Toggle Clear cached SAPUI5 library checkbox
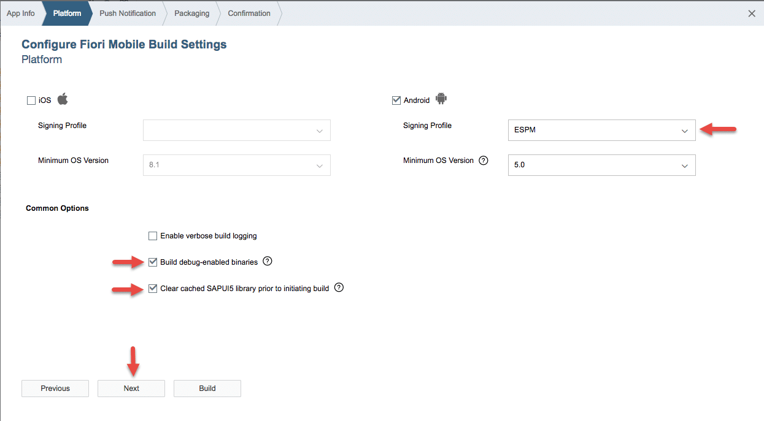The height and width of the screenshot is (421, 764). click(x=153, y=289)
